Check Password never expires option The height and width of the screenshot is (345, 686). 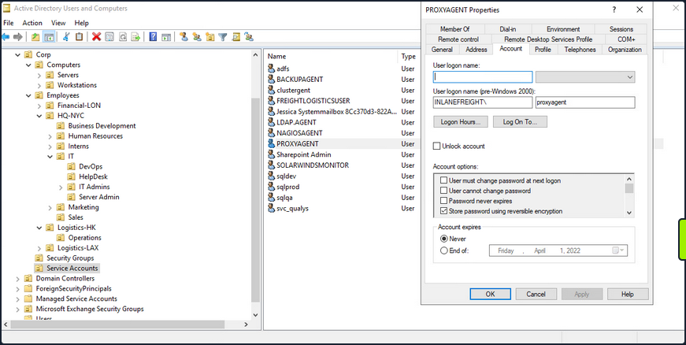(443, 201)
